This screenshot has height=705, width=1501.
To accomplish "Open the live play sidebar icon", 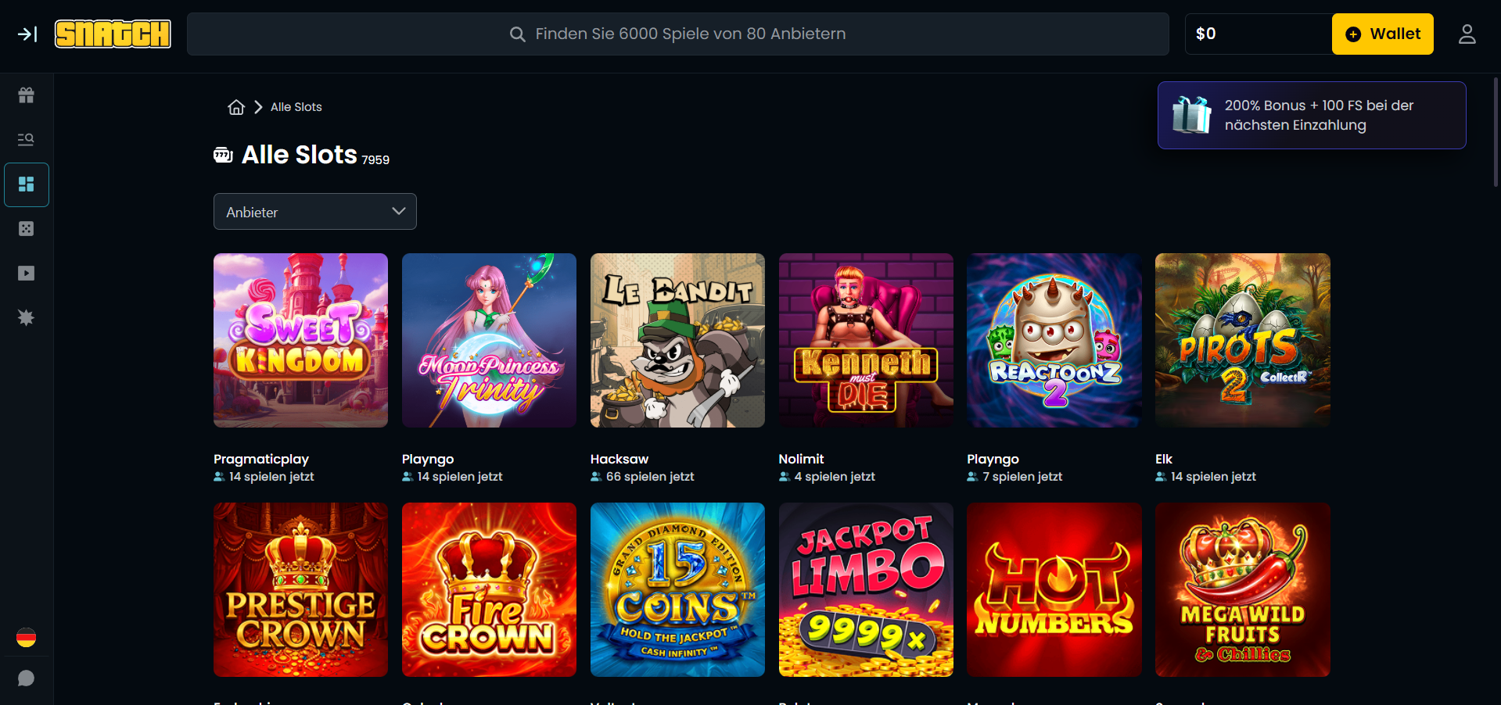I will [x=26, y=274].
